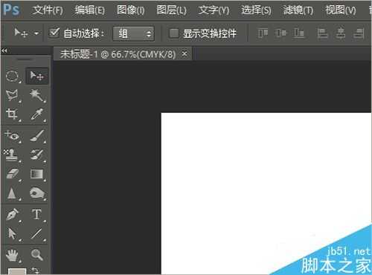Select the History Brush tool
The image size is (372, 275).
[x=37, y=155]
